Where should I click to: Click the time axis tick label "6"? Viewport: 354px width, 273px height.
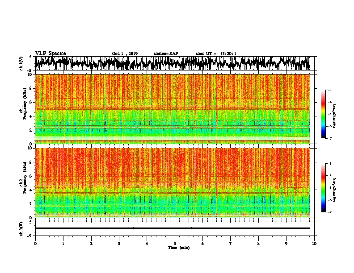click(x=203, y=244)
